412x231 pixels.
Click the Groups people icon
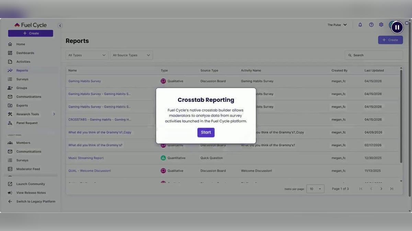10,88
